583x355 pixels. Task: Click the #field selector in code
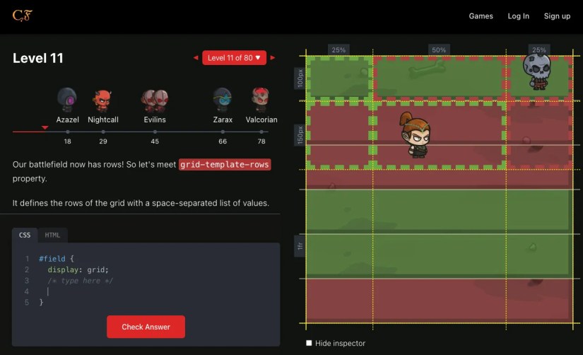(x=52, y=259)
